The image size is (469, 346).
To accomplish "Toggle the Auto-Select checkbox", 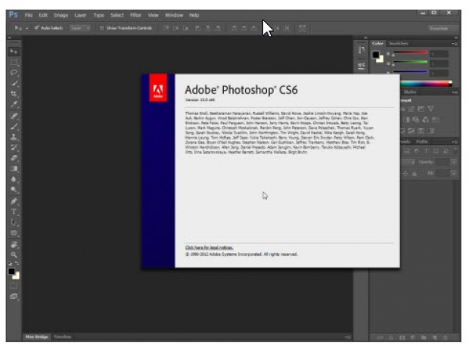I will 37,28.
